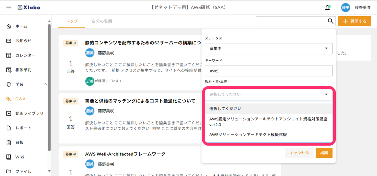Click the カレンダー calendar icon

9,55
